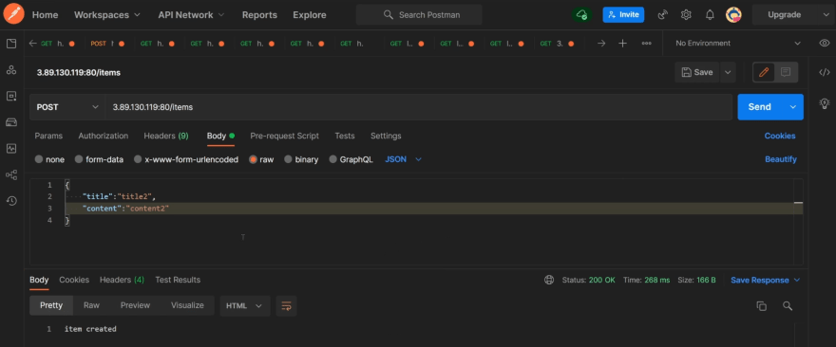Expand the Send button arrow options
This screenshot has width=836, height=347.
(793, 107)
